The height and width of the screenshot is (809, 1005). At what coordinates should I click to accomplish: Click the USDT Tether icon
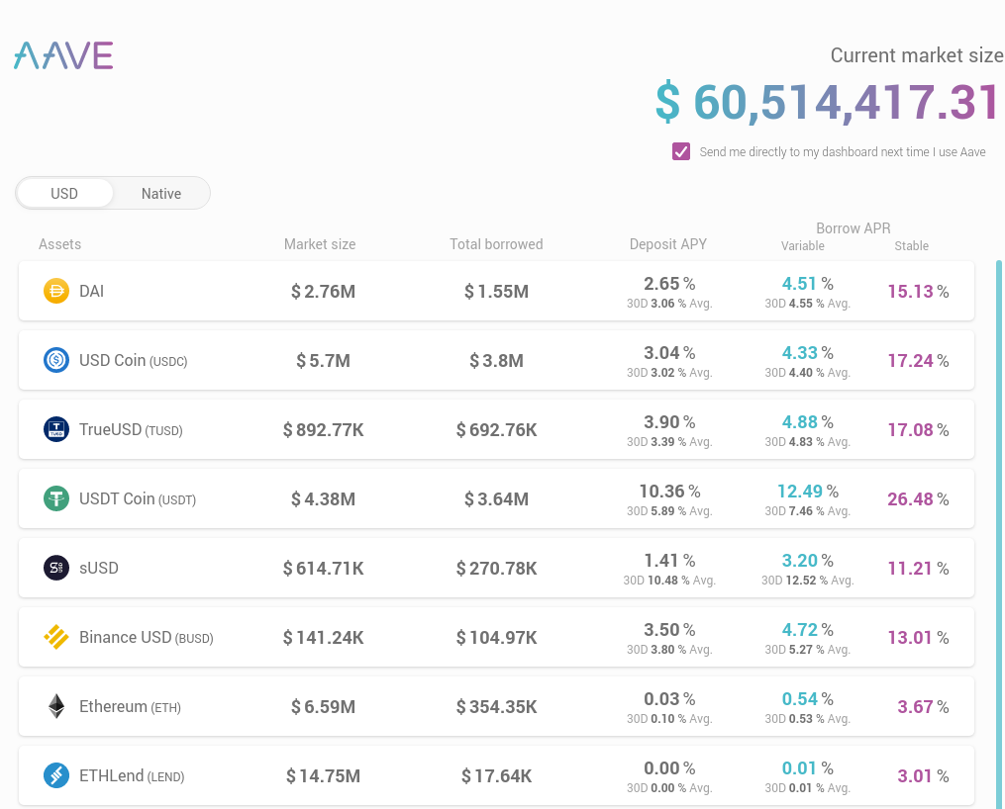point(56,498)
